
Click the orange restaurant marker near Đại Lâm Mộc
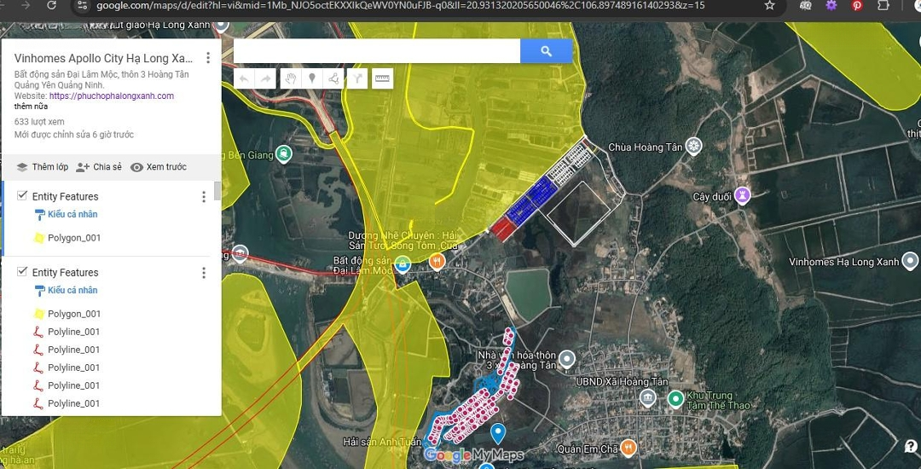point(437,261)
